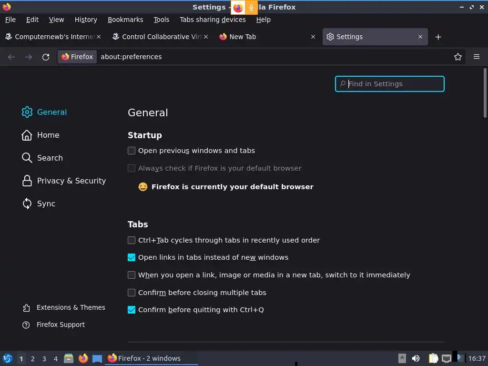Uncheck Open links in tabs instead of new windows
This screenshot has height=366, width=488.
click(132, 257)
